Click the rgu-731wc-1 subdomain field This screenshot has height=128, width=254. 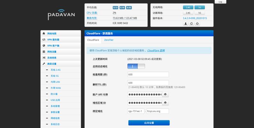pos(136,111)
